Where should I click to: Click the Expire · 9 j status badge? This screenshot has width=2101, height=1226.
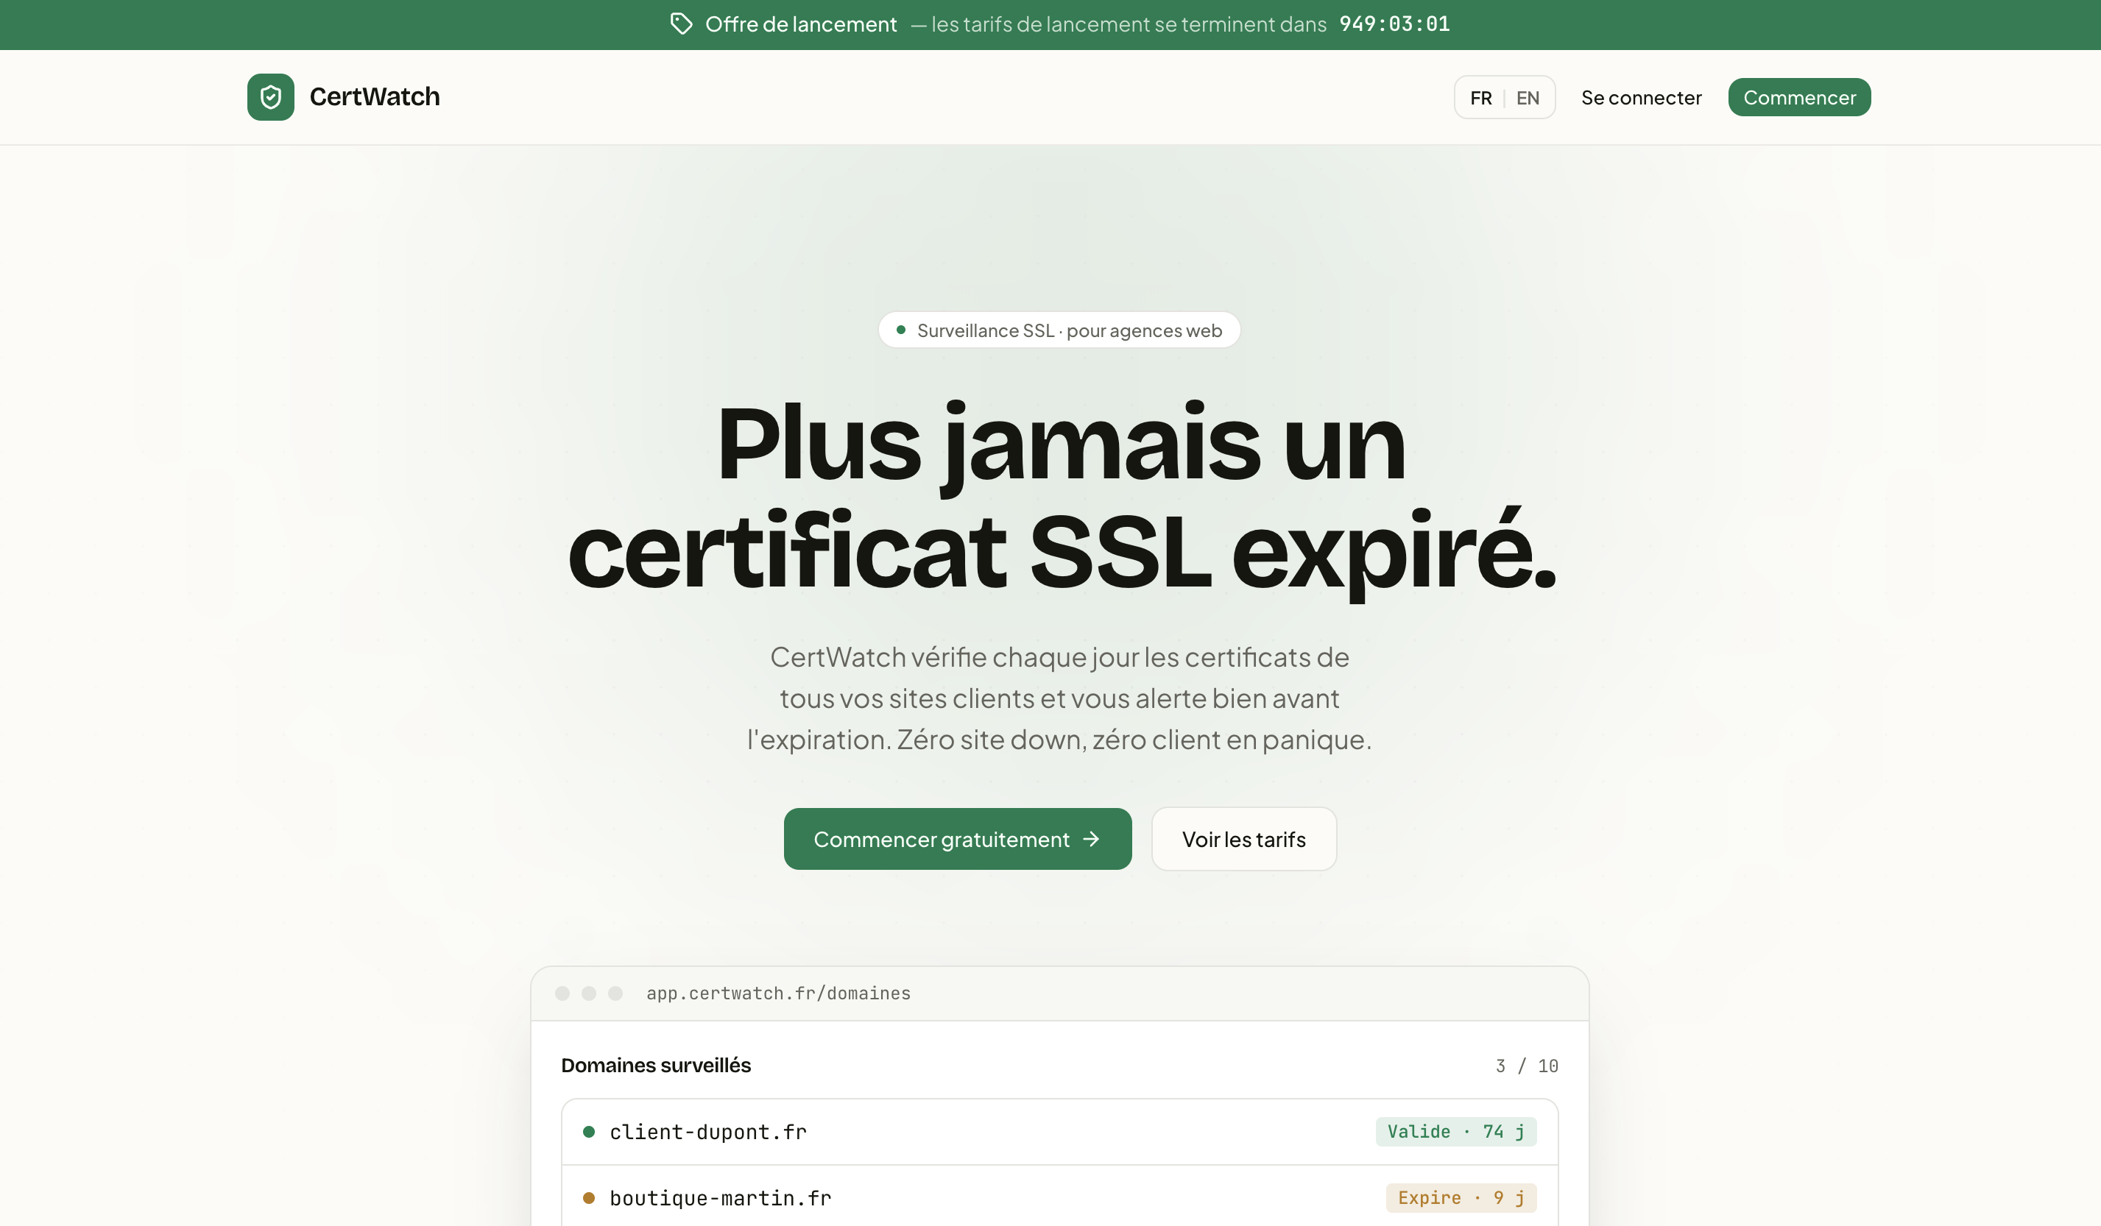[x=1461, y=1197]
